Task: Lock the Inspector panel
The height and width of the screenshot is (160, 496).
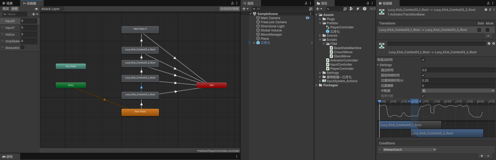Action: click(488, 3)
